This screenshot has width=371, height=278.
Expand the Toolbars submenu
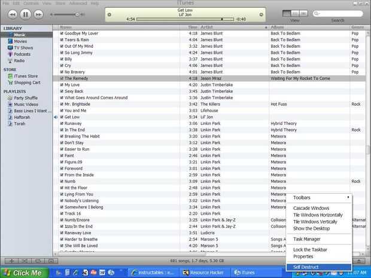(x=319, y=198)
